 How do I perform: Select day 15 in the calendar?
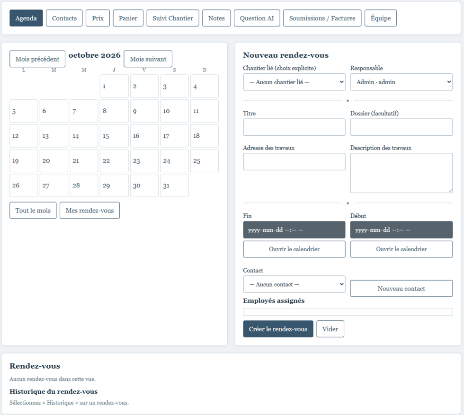click(x=114, y=136)
